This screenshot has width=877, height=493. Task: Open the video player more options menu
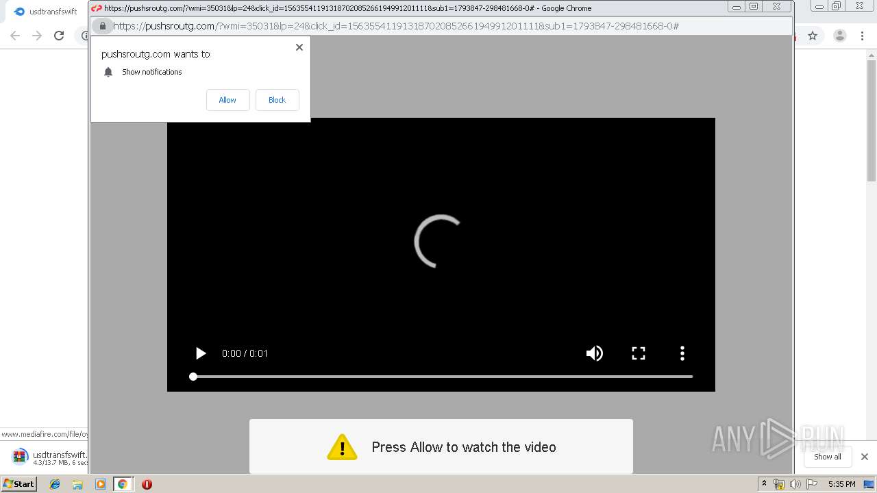[x=682, y=353]
